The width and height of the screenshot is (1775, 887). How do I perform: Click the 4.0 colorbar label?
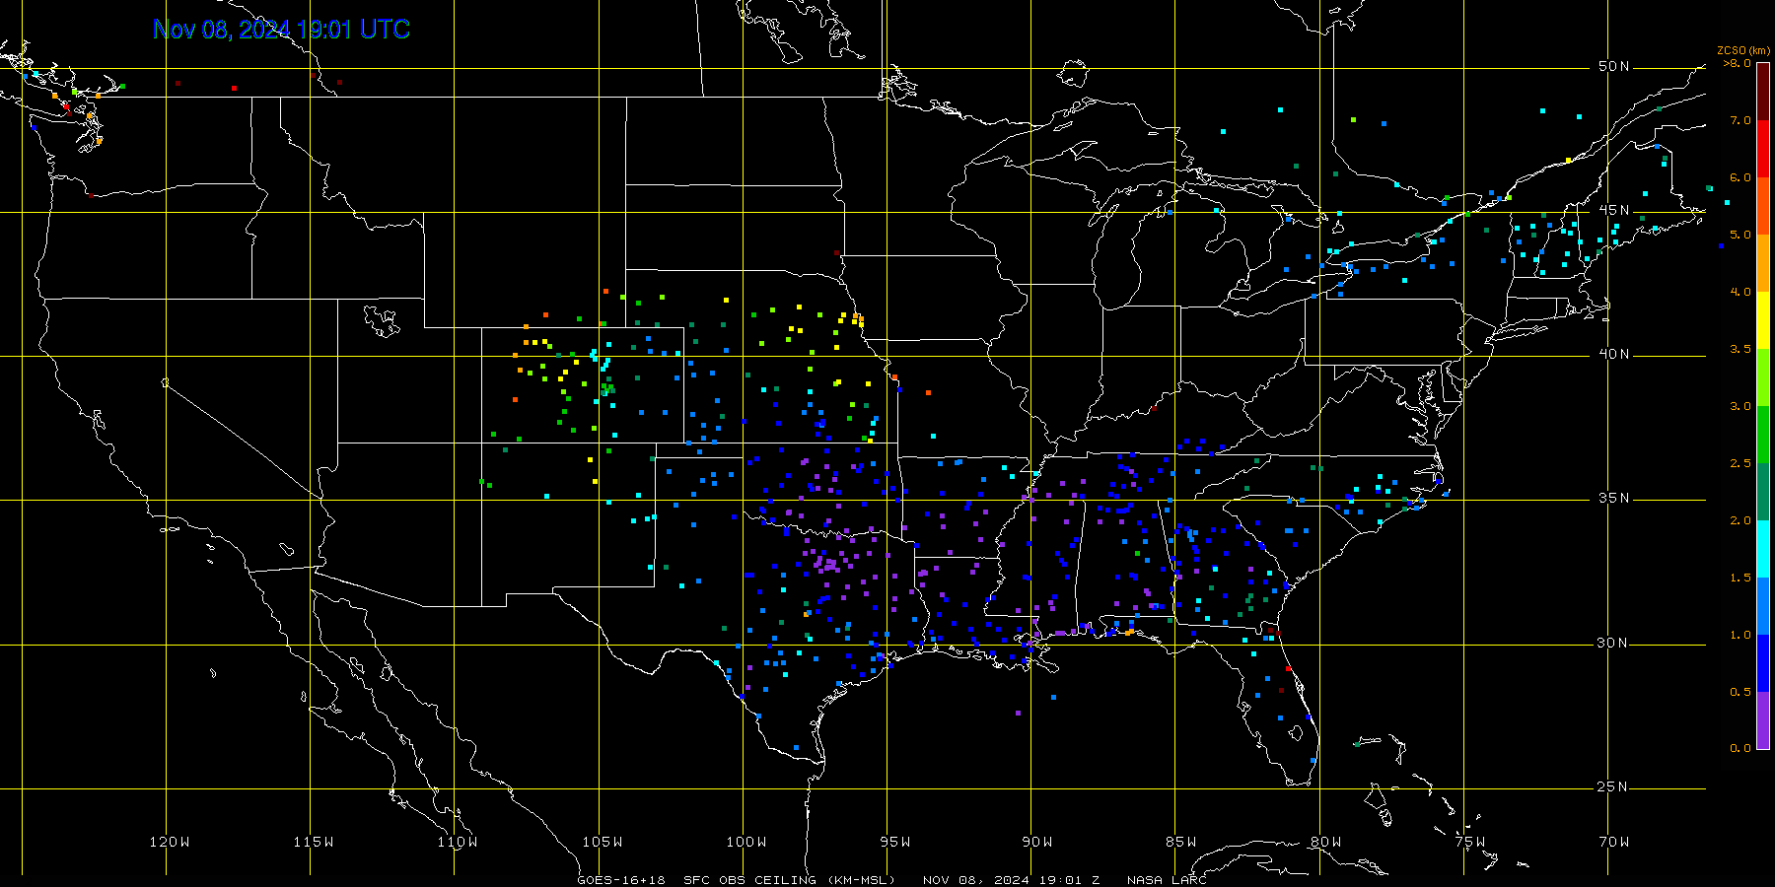click(1740, 292)
